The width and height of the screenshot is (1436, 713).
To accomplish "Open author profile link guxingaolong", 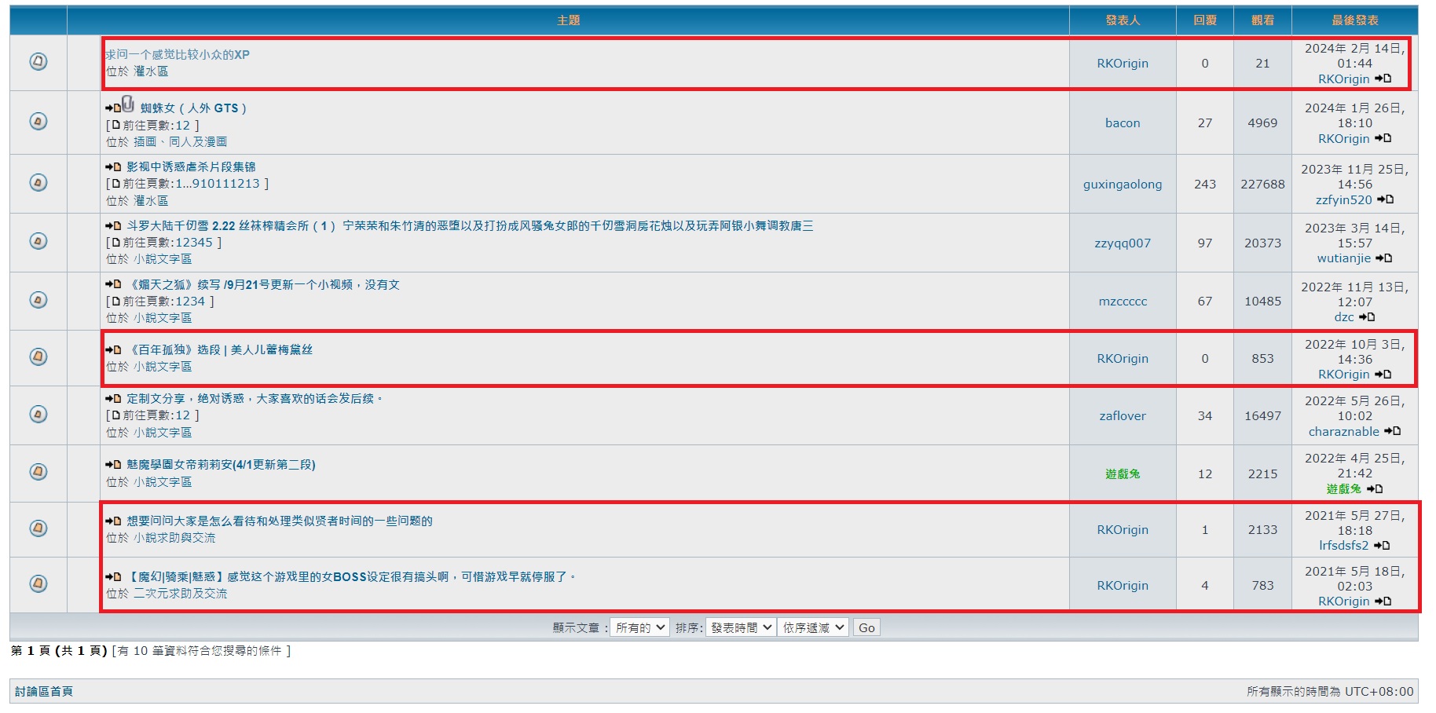I will click(1122, 185).
